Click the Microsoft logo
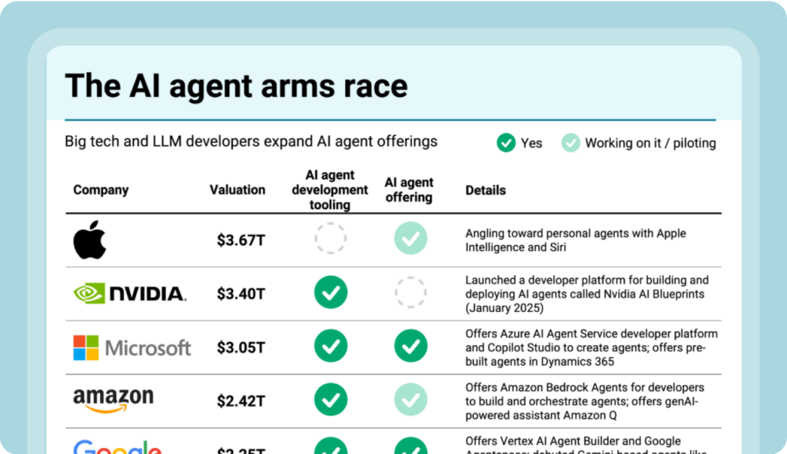 tap(131, 347)
